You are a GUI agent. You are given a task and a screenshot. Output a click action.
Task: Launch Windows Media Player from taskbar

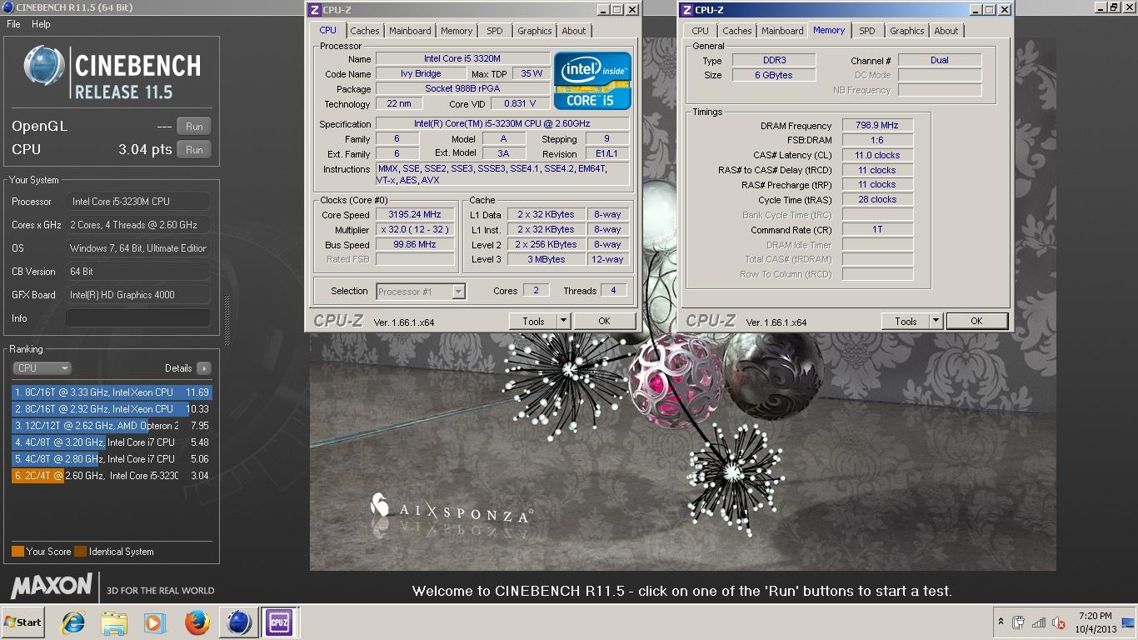pos(154,622)
